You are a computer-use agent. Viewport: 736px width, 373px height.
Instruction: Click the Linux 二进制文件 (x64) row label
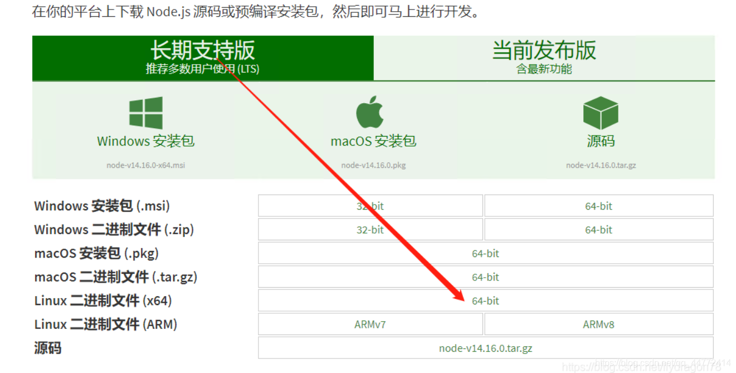click(103, 301)
